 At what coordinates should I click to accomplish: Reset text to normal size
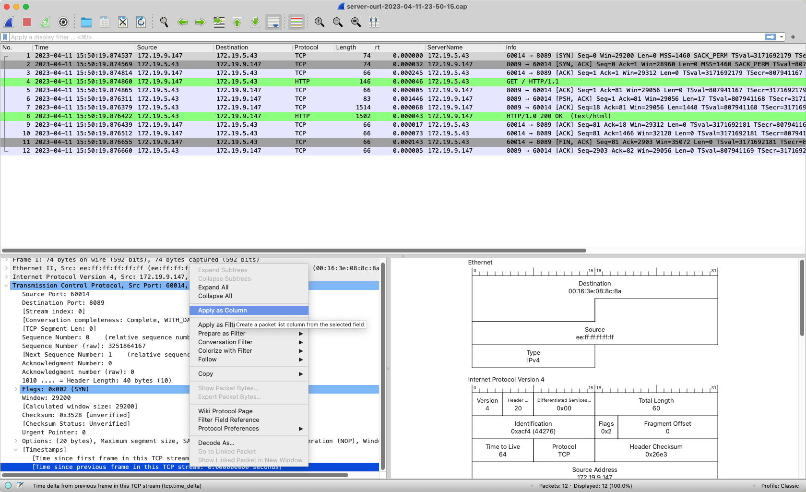click(x=356, y=22)
